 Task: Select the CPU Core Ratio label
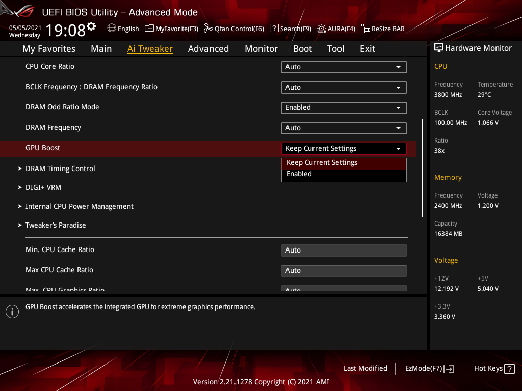(x=50, y=67)
